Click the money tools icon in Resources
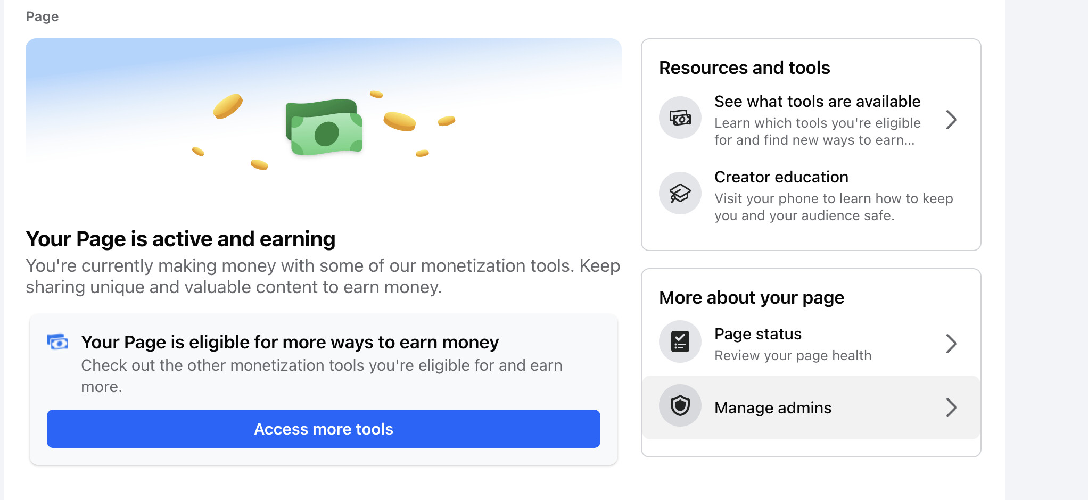The width and height of the screenshot is (1088, 500). pos(680,118)
